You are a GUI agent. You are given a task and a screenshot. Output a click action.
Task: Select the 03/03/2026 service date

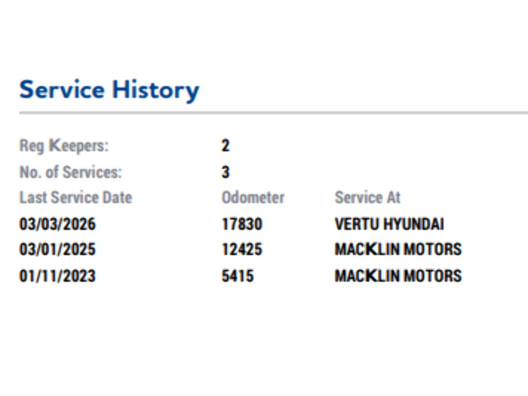point(57,224)
